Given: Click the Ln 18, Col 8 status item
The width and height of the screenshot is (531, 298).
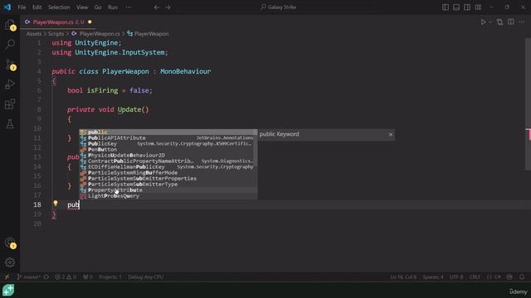Looking at the screenshot, I should (x=403, y=277).
